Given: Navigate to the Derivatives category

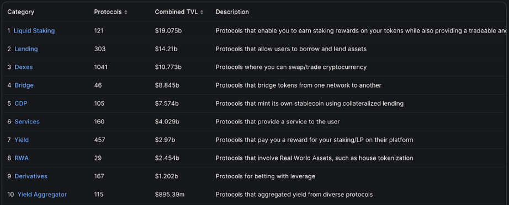Looking at the screenshot, I should coord(31,176).
